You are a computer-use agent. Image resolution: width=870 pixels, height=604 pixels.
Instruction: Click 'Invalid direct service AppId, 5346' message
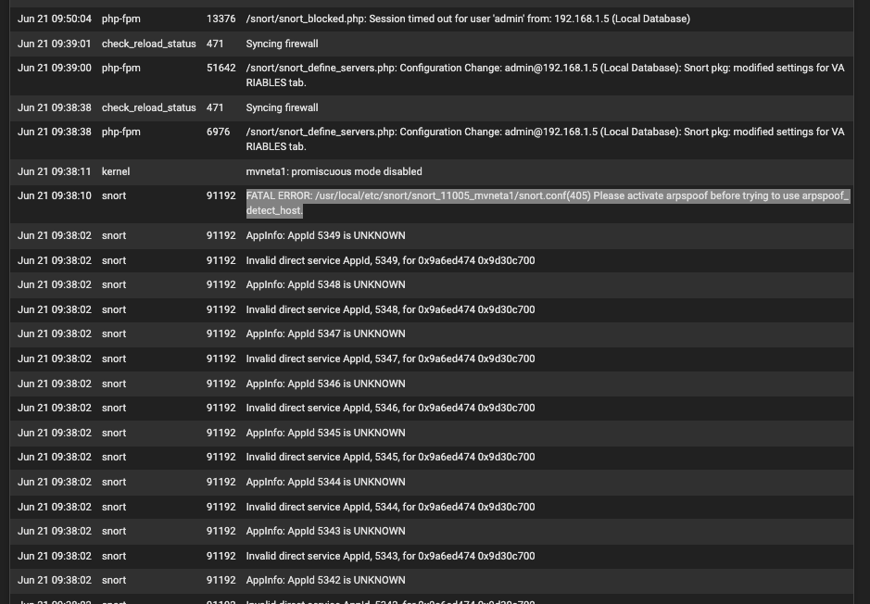coord(390,408)
